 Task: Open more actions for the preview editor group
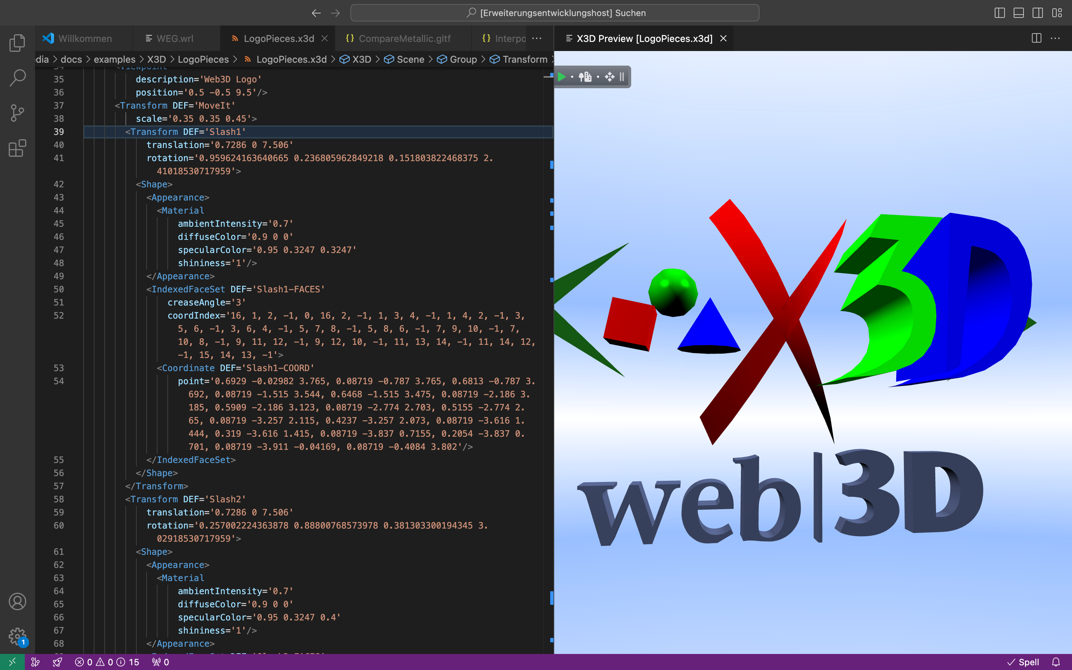1055,38
